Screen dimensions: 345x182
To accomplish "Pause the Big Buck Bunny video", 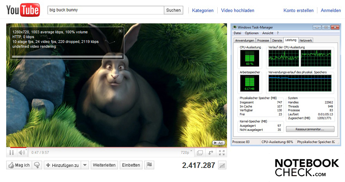I will (x=12, y=152).
